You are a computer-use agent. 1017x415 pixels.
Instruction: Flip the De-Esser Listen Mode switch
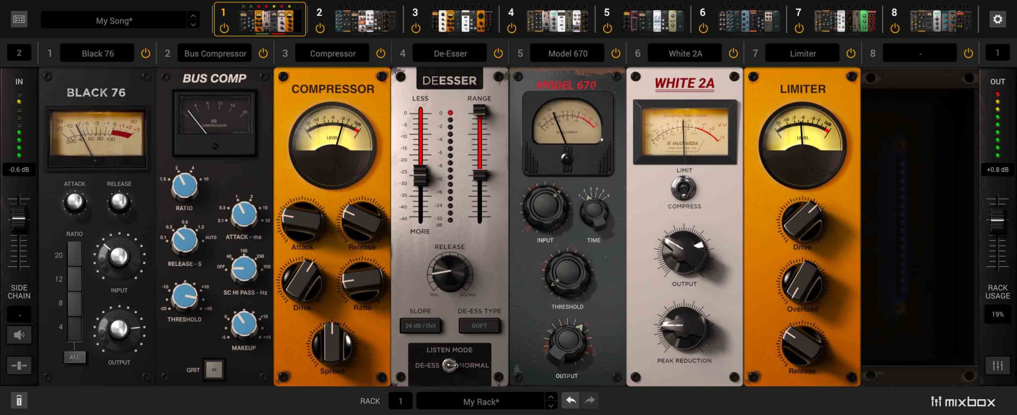click(x=450, y=365)
